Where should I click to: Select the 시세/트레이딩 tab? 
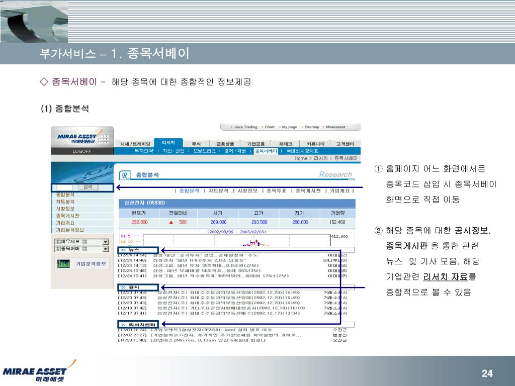(135, 144)
